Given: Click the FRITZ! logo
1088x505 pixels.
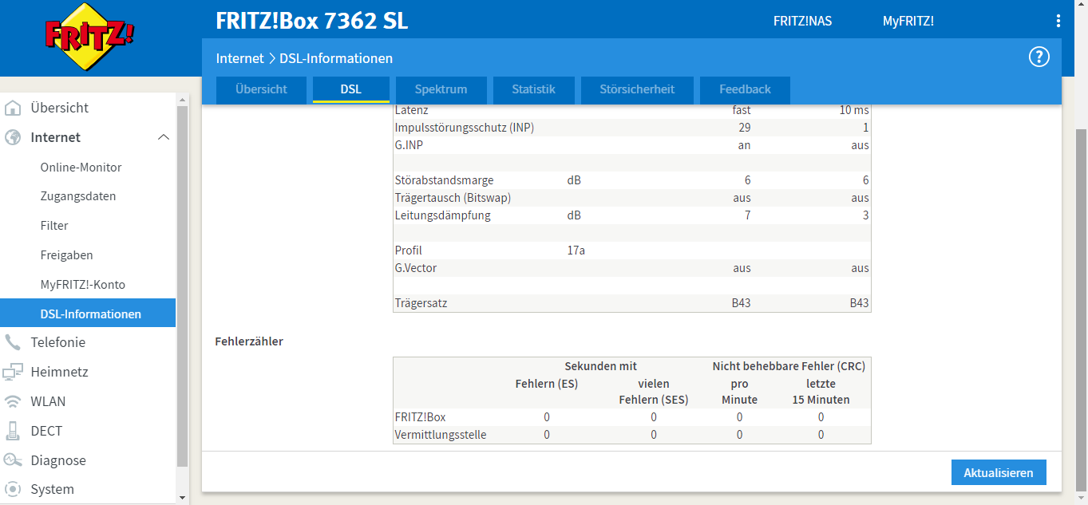Looking at the screenshot, I should pos(89,37).
